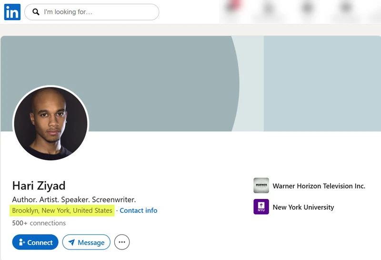
Task: Focus the "I'm looking for…" search field
Action: [x=92, y=12]
